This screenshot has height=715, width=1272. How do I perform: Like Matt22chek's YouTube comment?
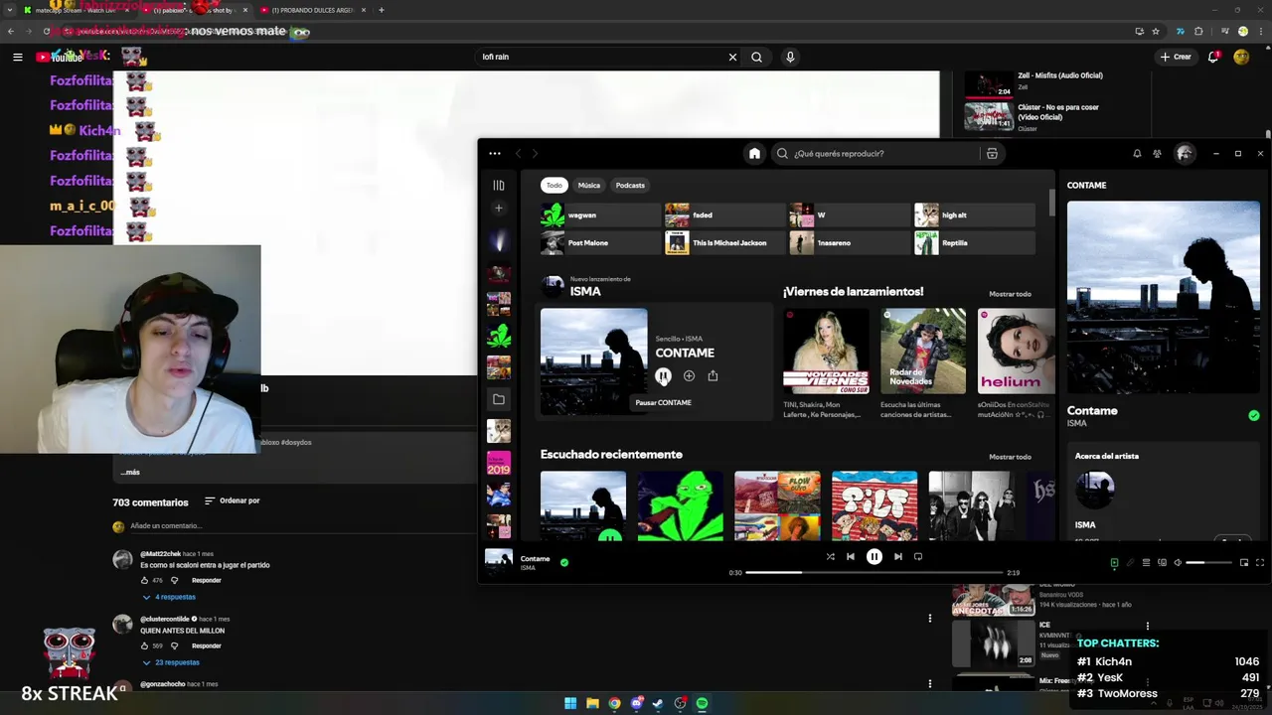pos(145,580)
